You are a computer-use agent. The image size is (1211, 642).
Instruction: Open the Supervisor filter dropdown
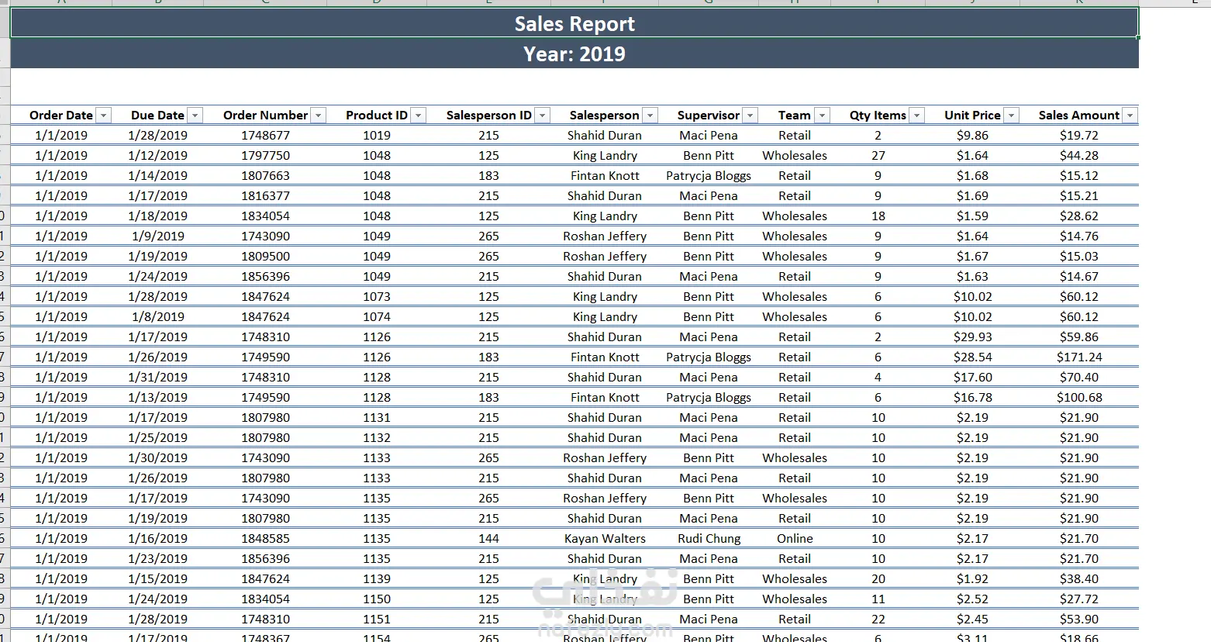coord(749,116)
